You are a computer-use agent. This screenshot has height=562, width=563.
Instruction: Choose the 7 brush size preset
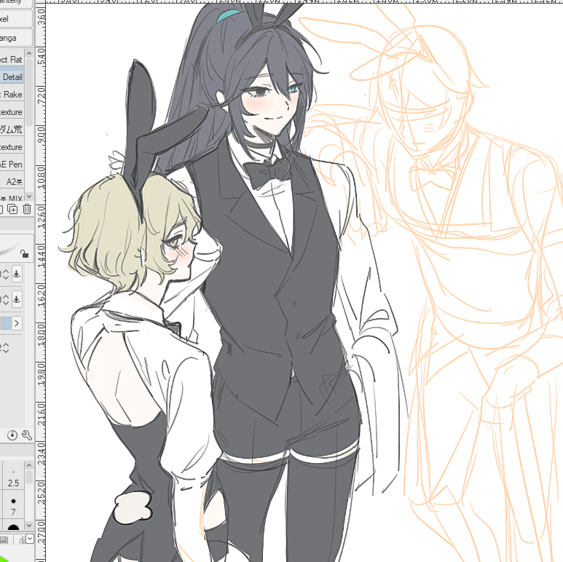point(13,505)
